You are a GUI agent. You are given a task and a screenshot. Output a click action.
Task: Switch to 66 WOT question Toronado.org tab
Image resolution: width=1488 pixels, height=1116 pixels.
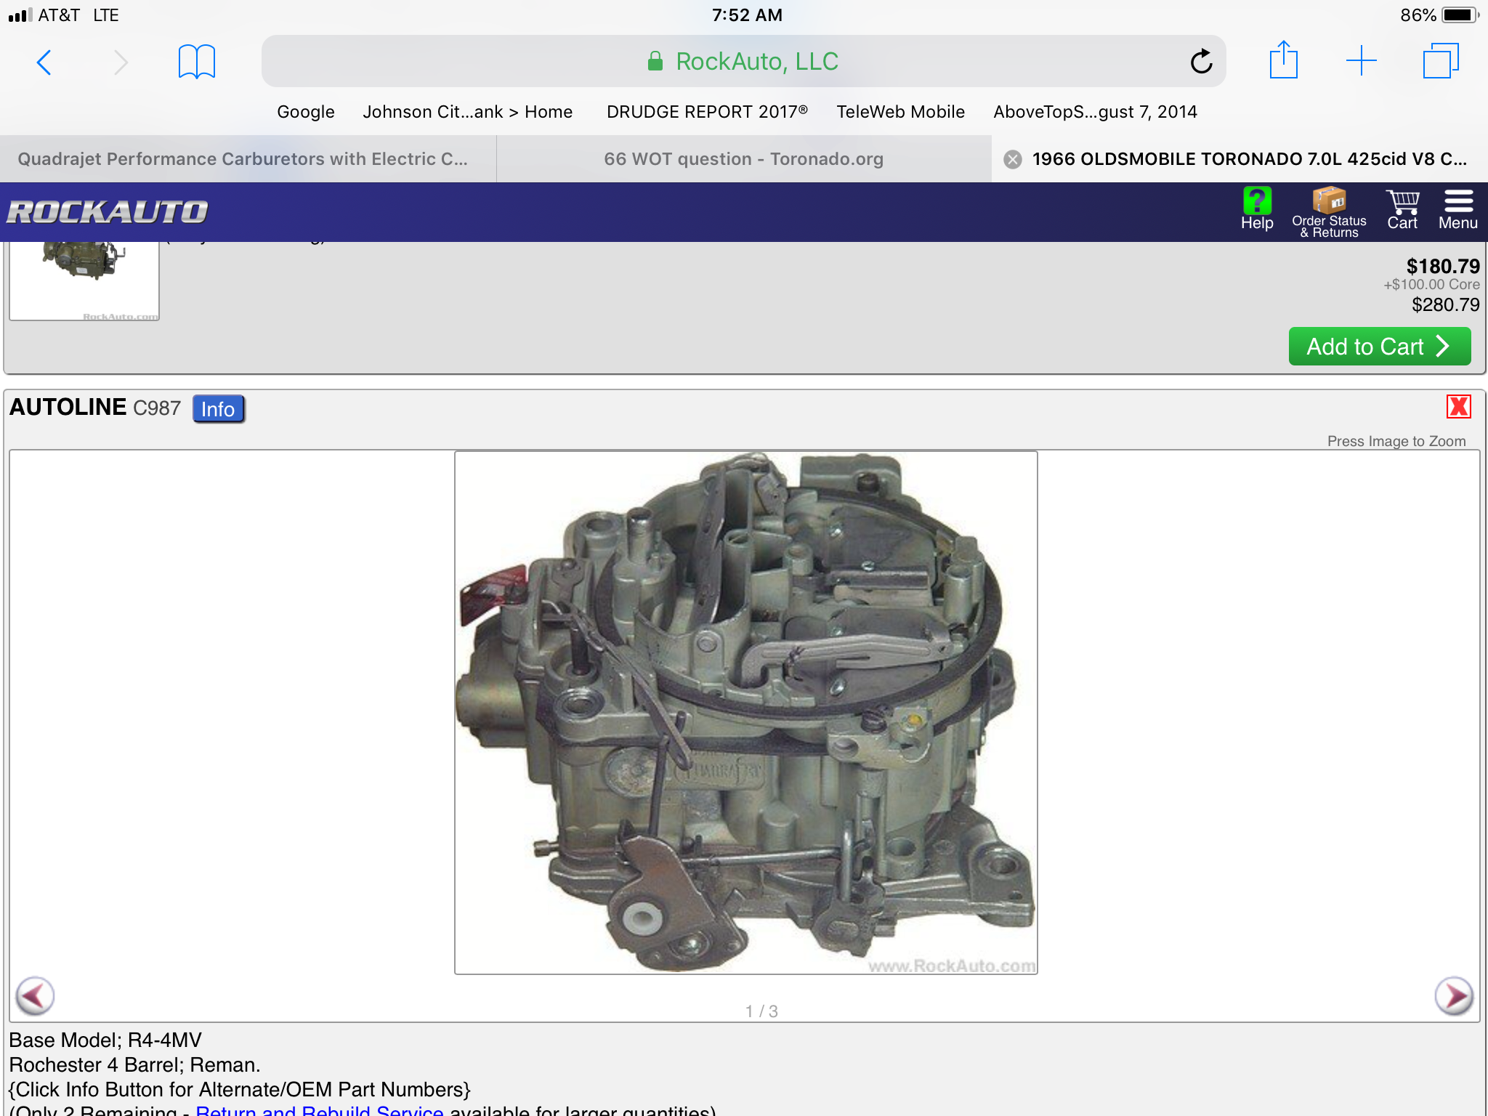[744, 159]
